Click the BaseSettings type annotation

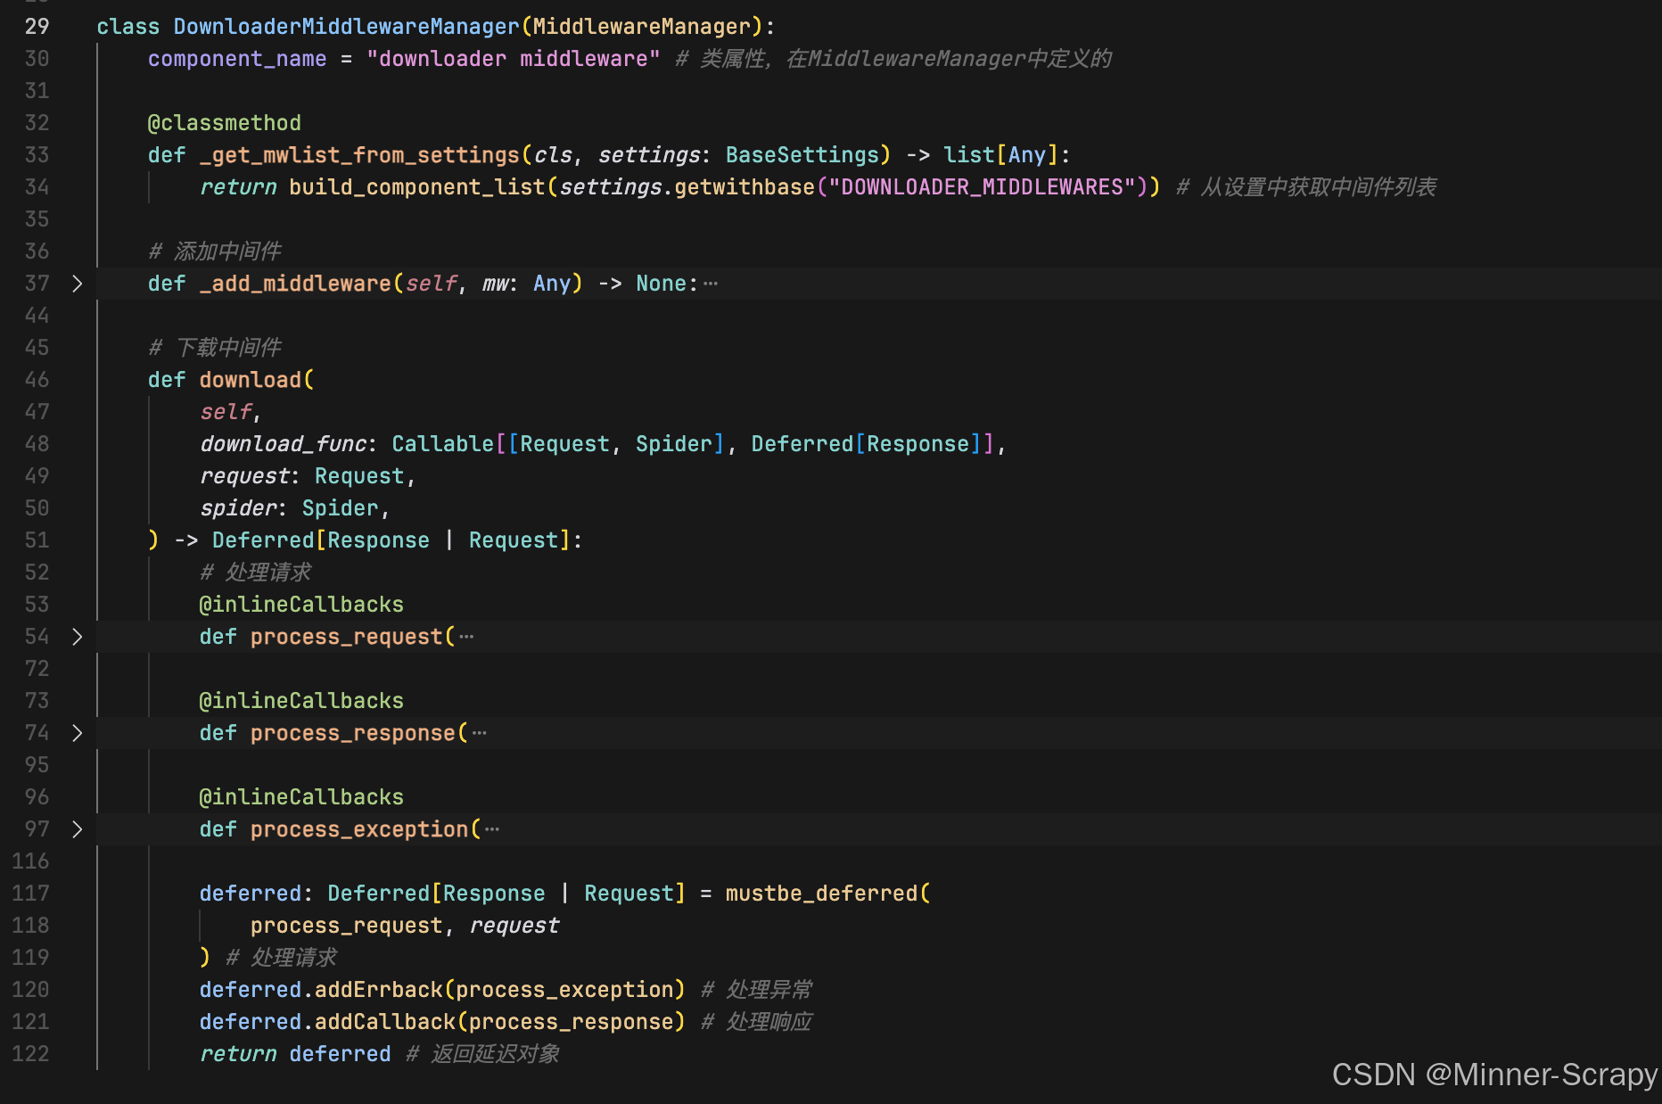802,155
